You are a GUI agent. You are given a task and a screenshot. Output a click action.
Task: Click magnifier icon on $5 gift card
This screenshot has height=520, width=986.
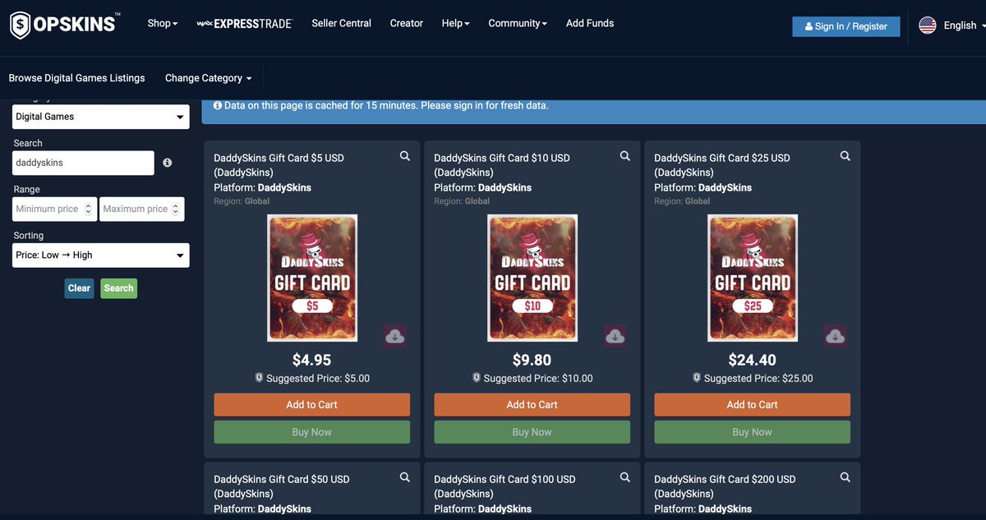[x=404, y=156]
